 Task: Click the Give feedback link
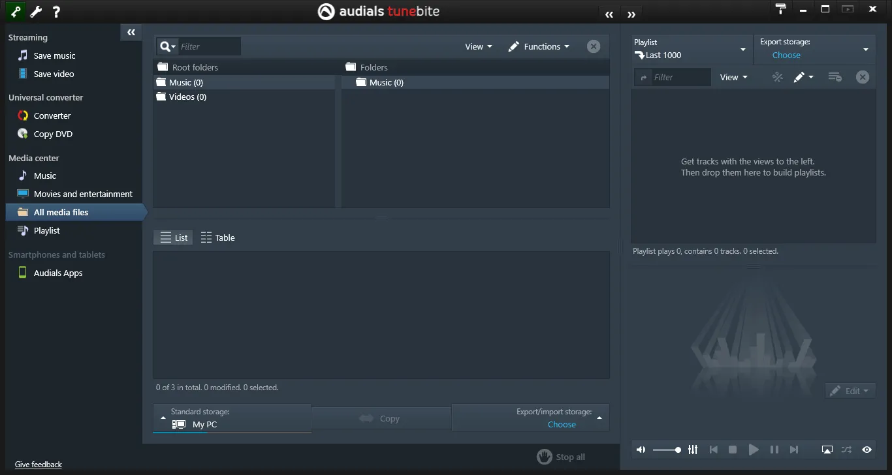click(38, 464)
